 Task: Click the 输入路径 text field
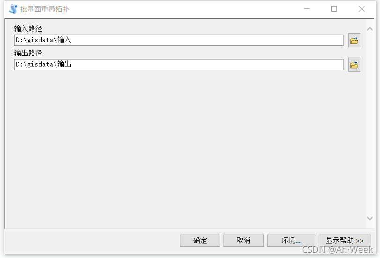[179, 40]
